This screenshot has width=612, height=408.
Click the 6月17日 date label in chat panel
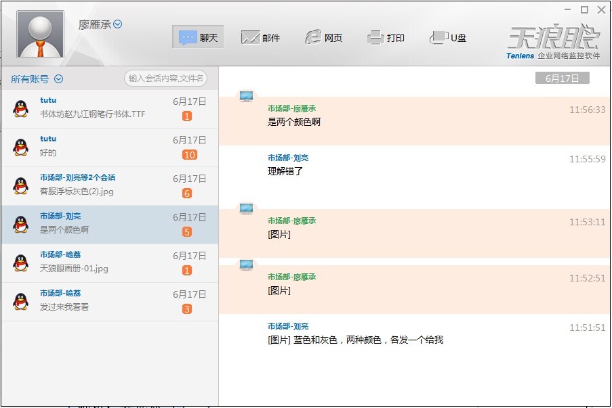[562, 78]
